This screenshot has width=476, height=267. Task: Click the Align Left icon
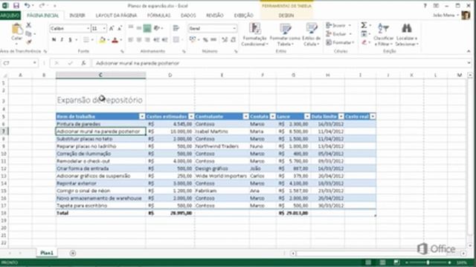[x=131, y=39]
